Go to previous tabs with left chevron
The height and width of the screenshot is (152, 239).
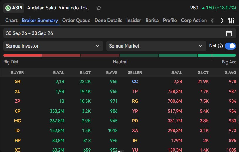(x=212, y=21)
